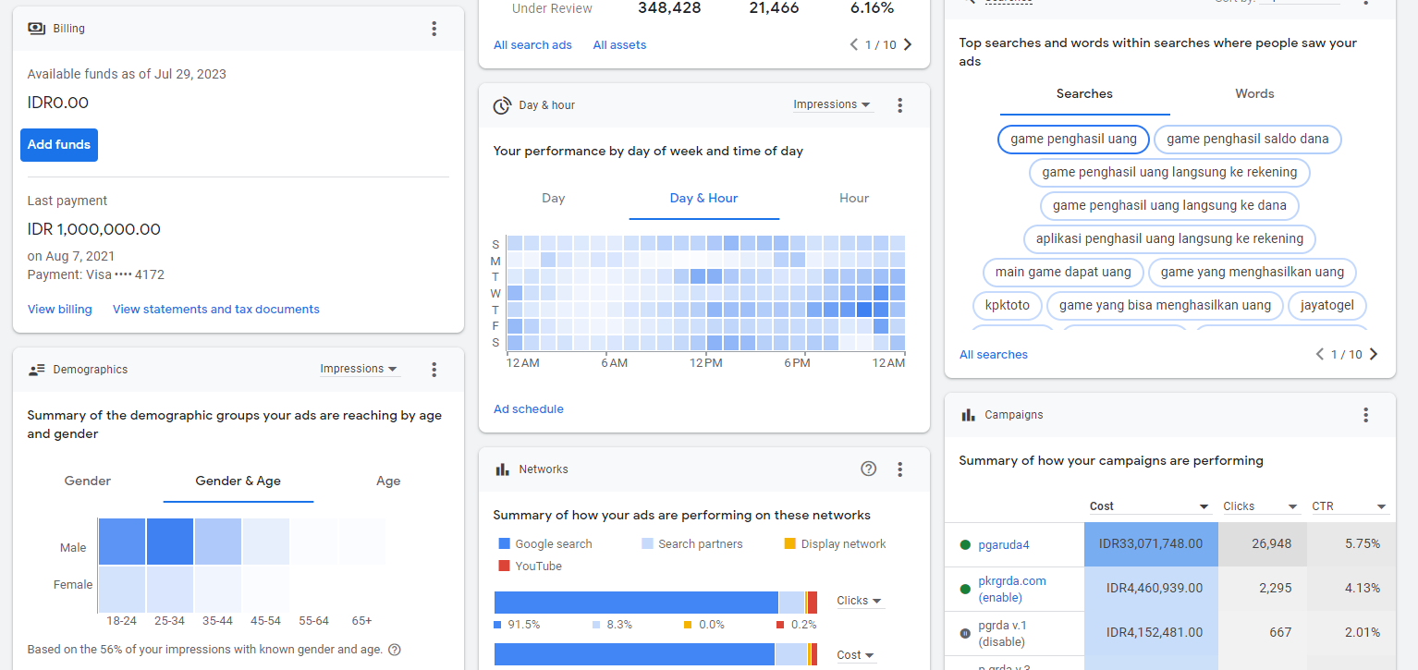Click the Add funds button
Image resolution: width=1418 pixels, height=670 pixels.
(59, 144)
